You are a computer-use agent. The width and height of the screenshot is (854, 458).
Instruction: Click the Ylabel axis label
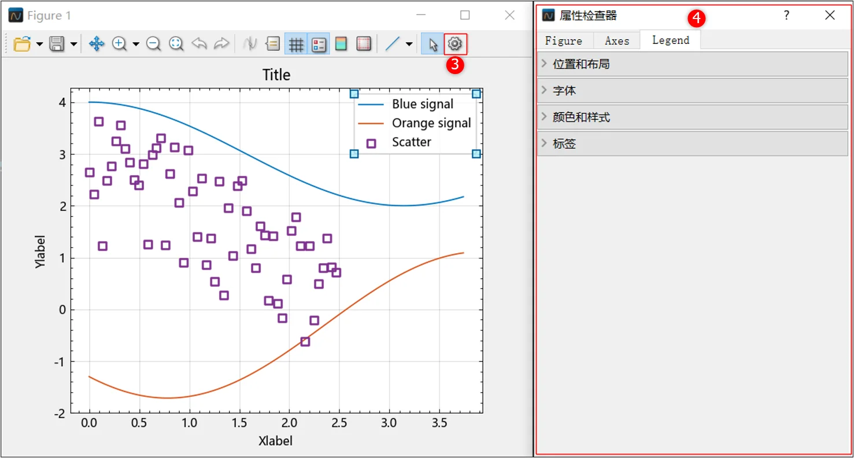tap(40, 252)
